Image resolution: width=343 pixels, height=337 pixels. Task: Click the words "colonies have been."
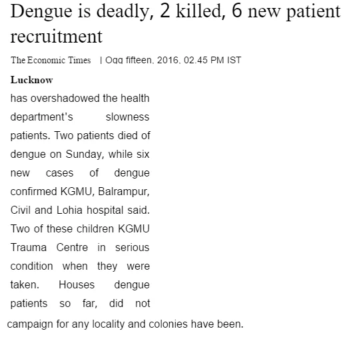[196, 324]
